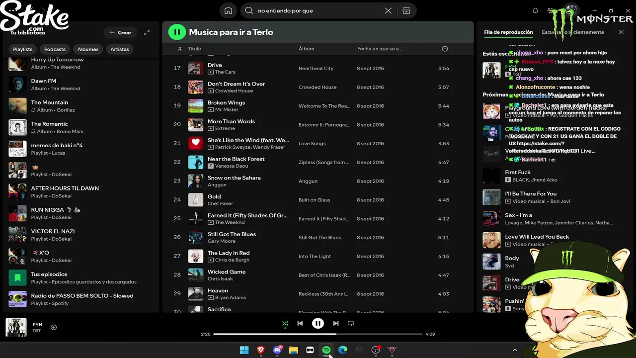Open the Browse icon next to the search bar

coord(406,10)
